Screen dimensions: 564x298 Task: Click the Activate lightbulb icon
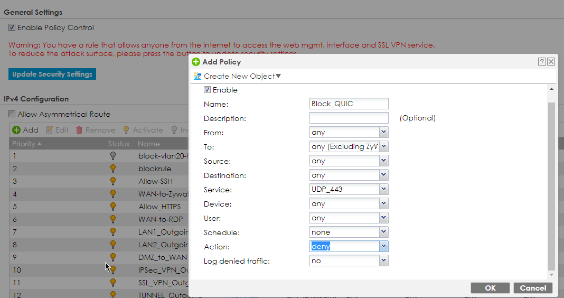tap(126, 130)
